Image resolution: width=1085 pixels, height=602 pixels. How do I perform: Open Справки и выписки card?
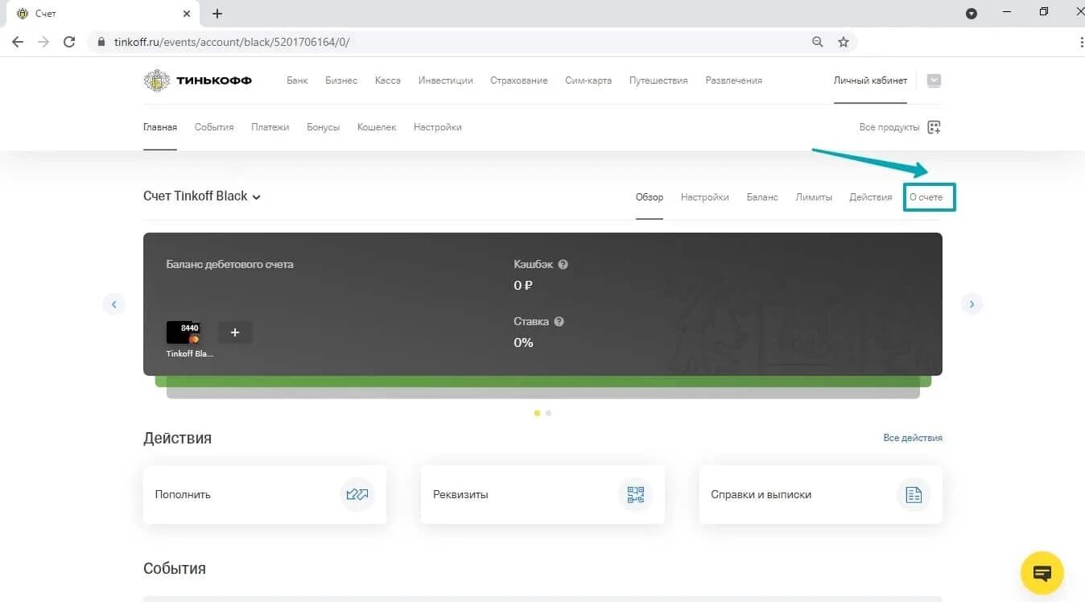point(820,494)
